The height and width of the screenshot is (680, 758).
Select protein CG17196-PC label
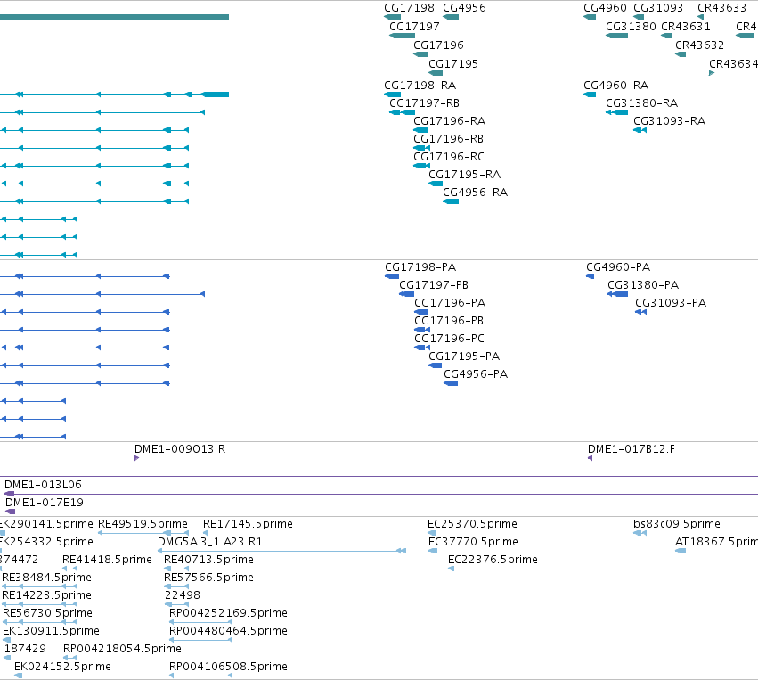449,339
